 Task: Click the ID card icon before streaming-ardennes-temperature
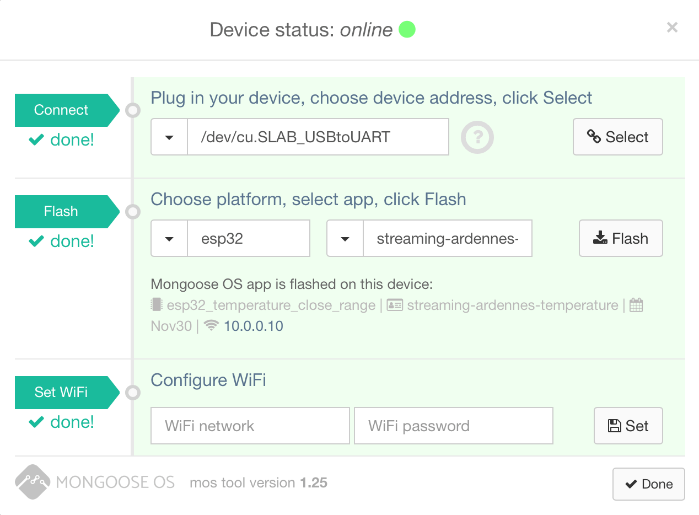(395, 305)
